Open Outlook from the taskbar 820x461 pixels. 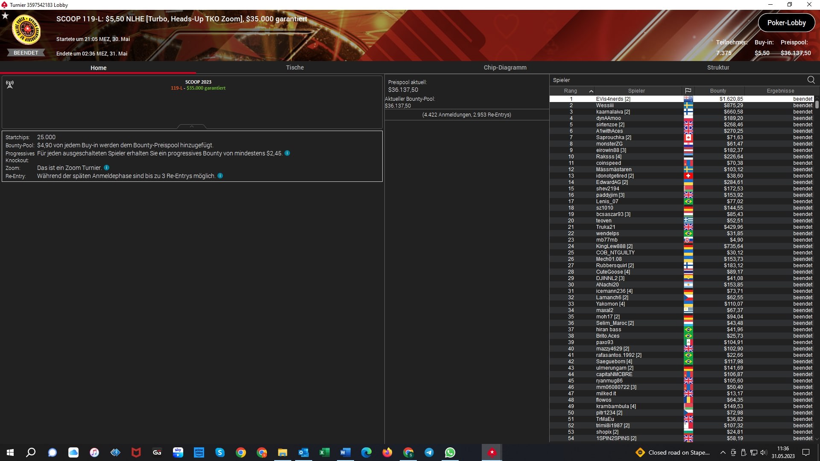pyautogui.click(x=304, y=452)
